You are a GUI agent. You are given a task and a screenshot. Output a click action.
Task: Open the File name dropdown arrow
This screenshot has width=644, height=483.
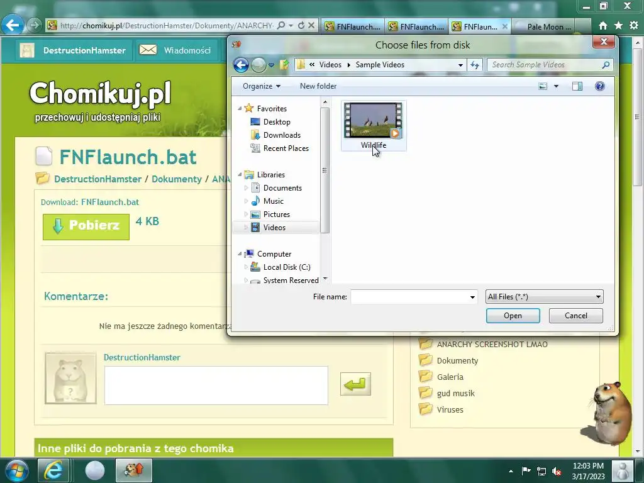pos(472,297)
